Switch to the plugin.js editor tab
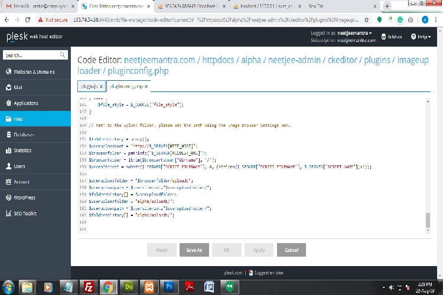443x295 pixels. coord(89,86)
